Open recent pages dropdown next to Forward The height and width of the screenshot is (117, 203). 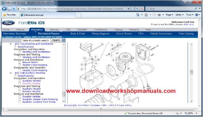14,9
